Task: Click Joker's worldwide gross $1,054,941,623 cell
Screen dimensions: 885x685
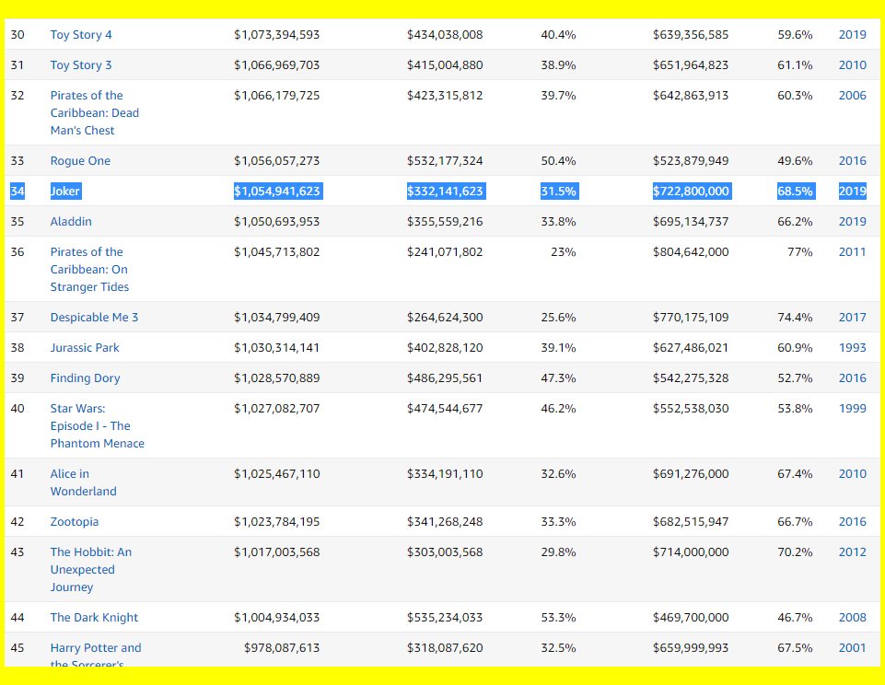Action: click(x=277, y=192)
